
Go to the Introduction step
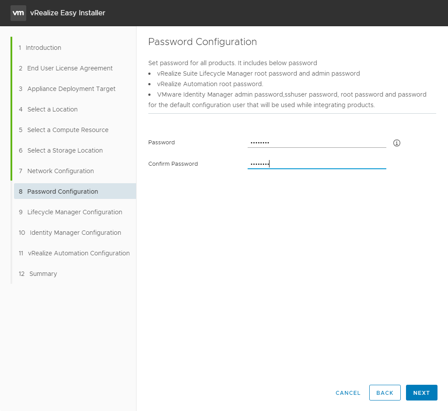pos(40,48)
